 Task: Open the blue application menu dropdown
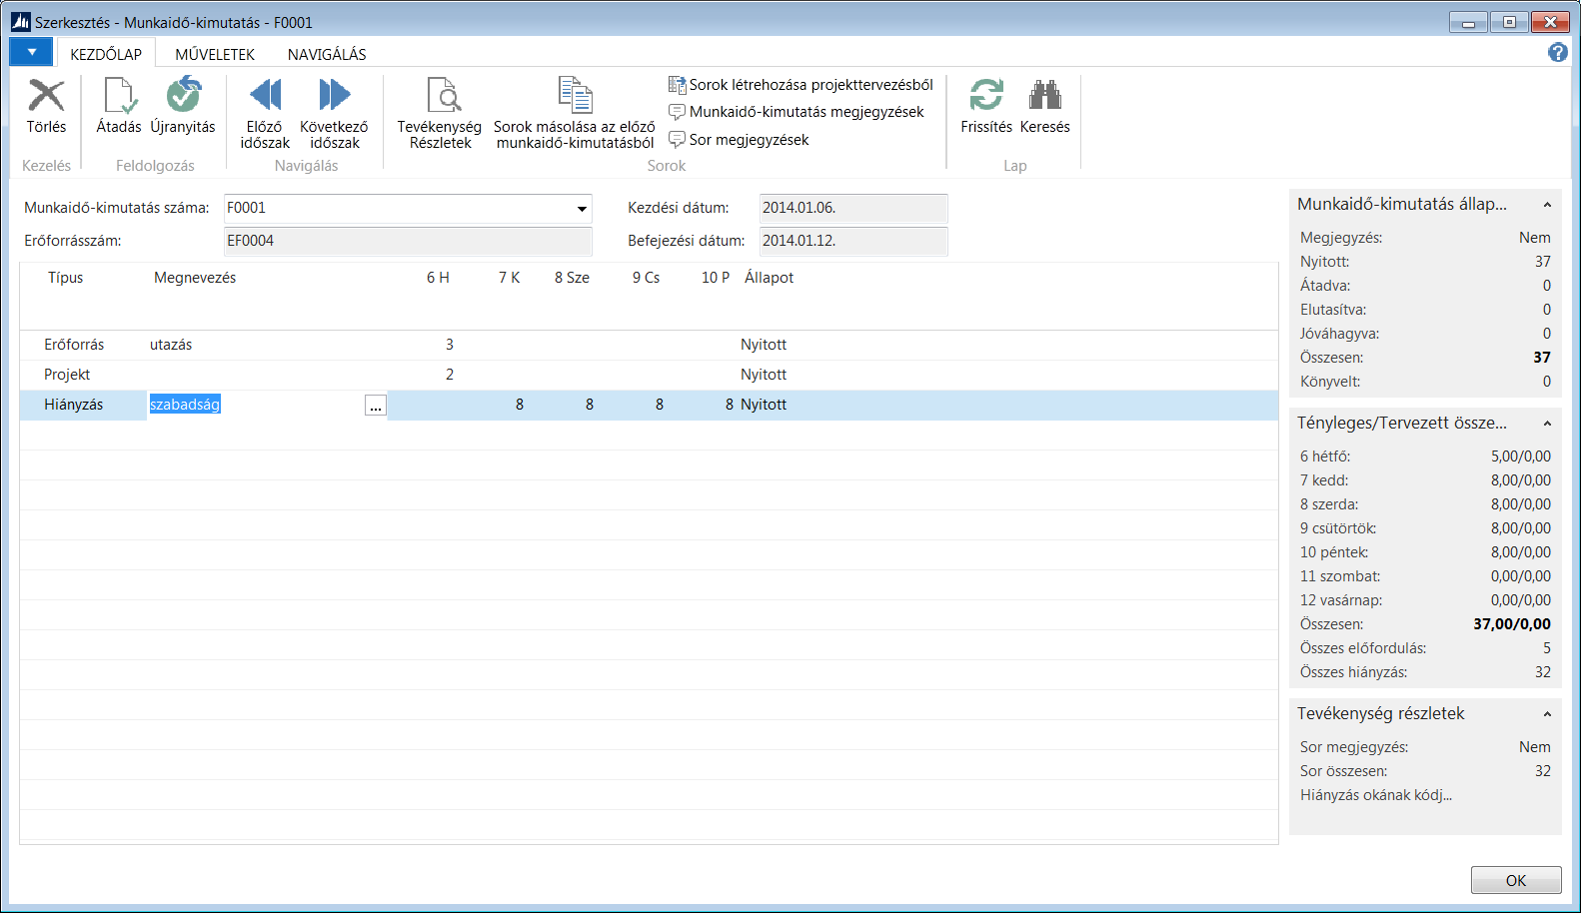coord(32,52)
